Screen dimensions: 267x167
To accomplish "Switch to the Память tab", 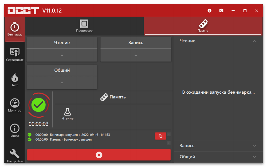I will pyautogui.click(x=203, y=26).
